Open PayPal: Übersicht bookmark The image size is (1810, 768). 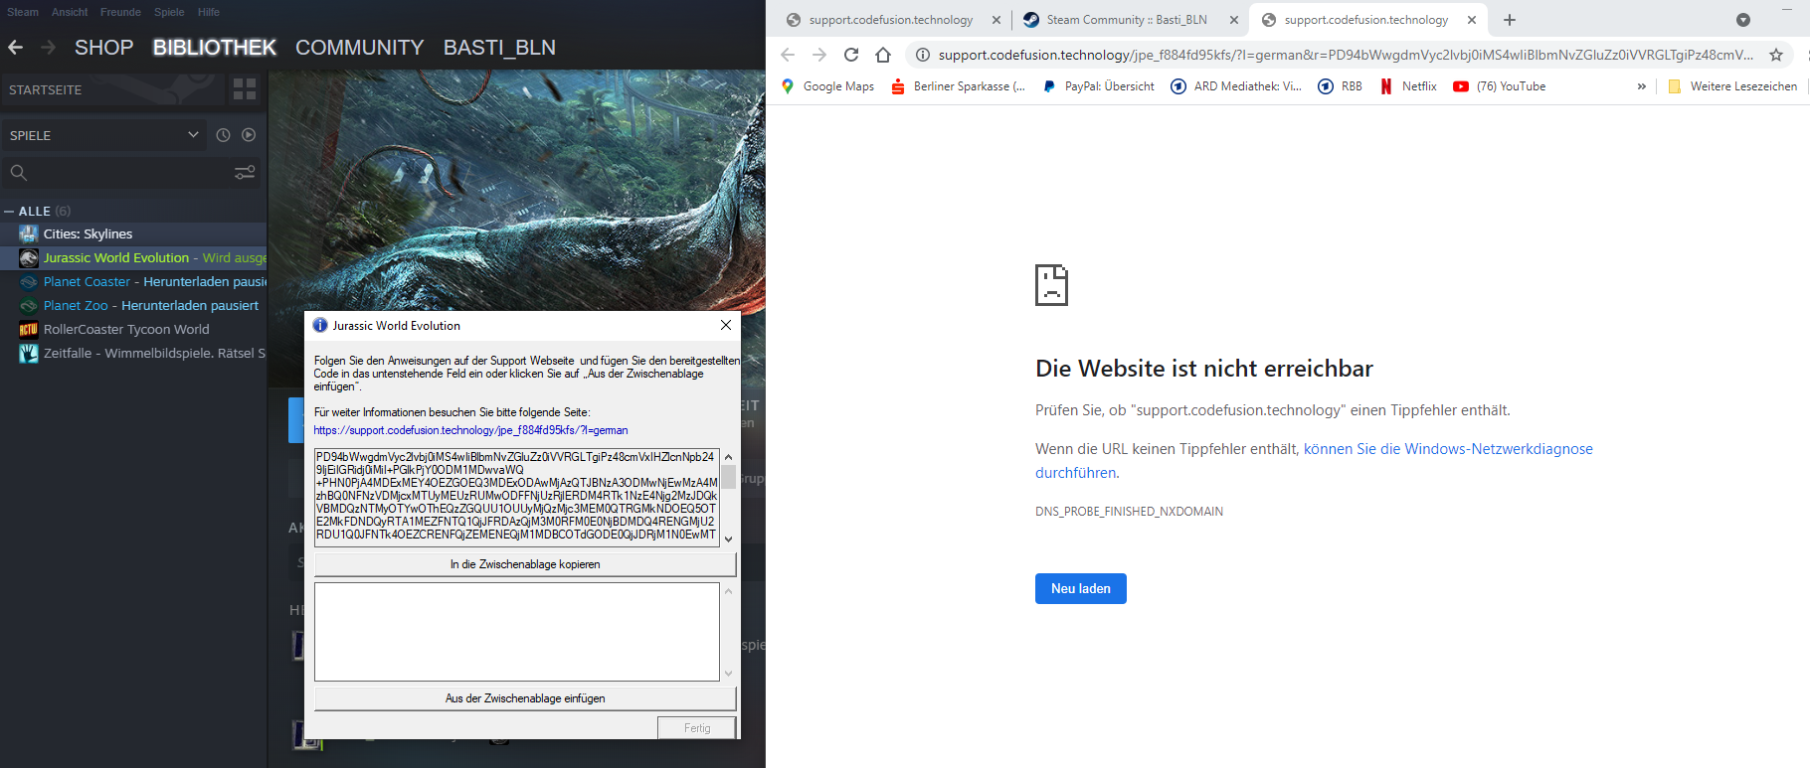pos(1098,86)
